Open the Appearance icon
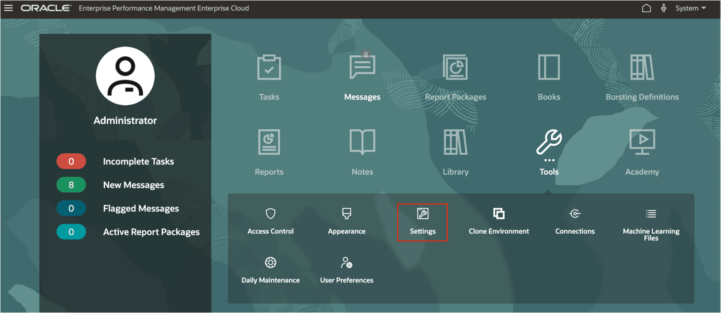 click(347, 214)
